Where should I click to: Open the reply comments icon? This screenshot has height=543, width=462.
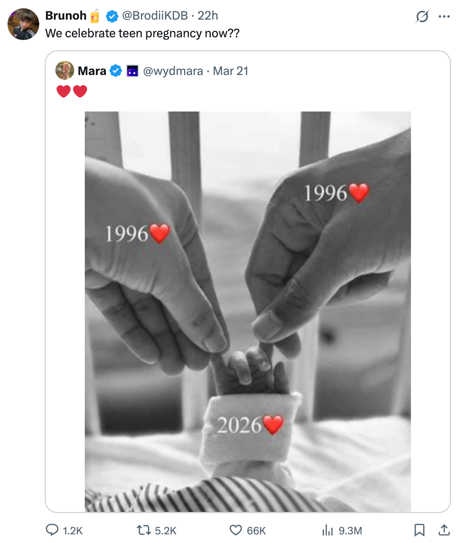pyautogui.click(x=52, y=530)
